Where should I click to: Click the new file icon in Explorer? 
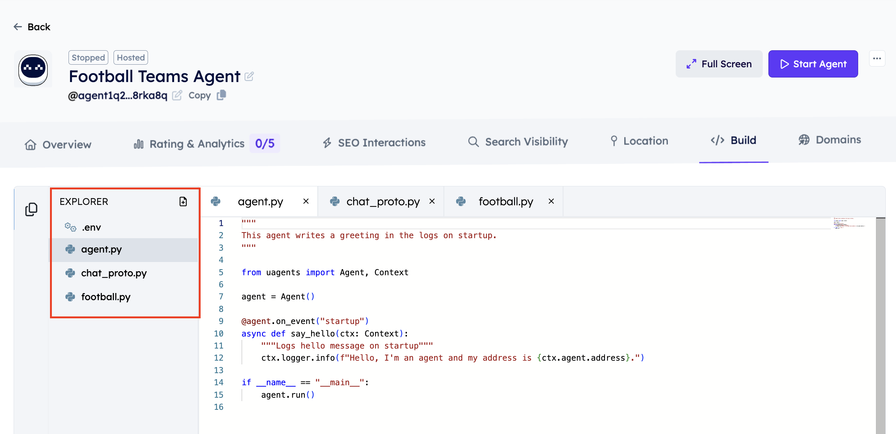pos(183,201)
